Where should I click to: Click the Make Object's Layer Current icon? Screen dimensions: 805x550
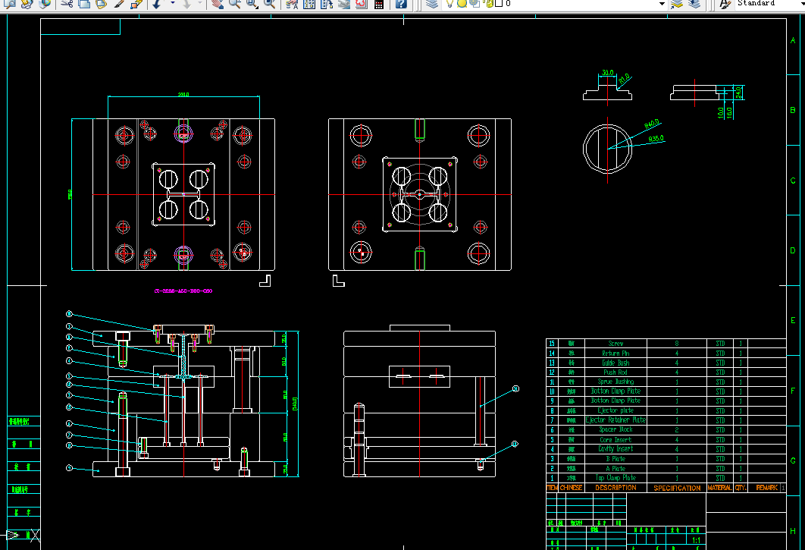[x=677, y=4]
